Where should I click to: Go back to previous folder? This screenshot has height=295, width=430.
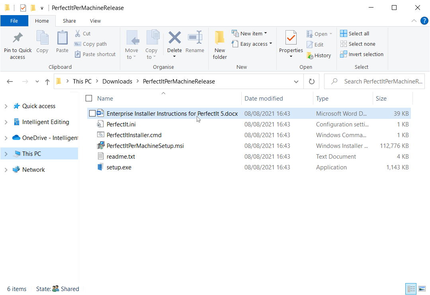10,82
